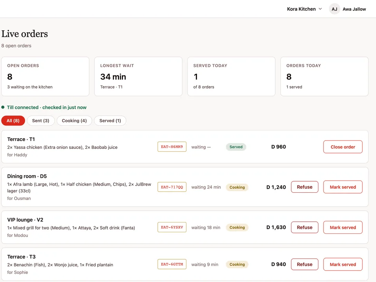
Task: Click order code EAT-H6MM9
Action: pyautogui.click(x=172, y=147)
